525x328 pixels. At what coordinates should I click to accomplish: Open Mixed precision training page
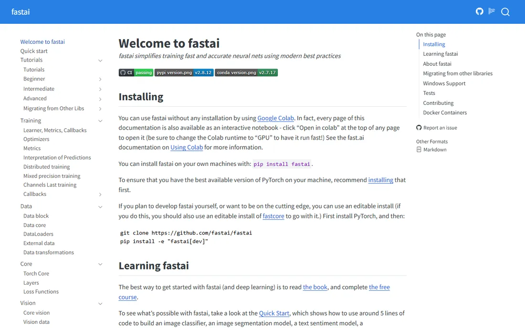point(52,176)
